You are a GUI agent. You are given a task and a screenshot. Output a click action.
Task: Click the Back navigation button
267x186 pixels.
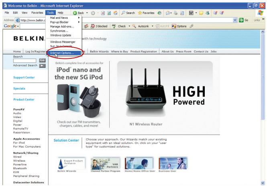click(78, 13)
